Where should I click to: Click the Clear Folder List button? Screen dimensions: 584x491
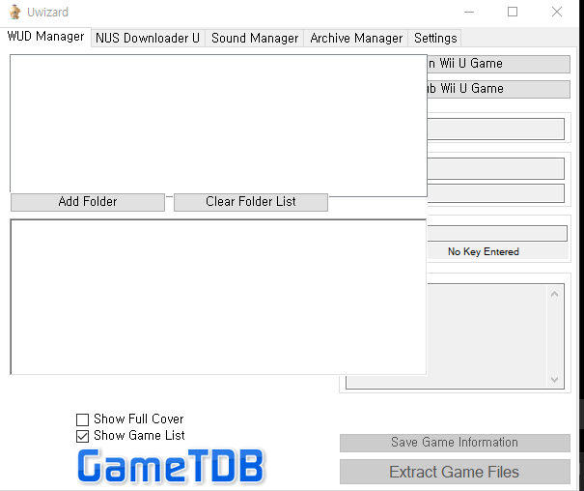[x=251, y=202]
